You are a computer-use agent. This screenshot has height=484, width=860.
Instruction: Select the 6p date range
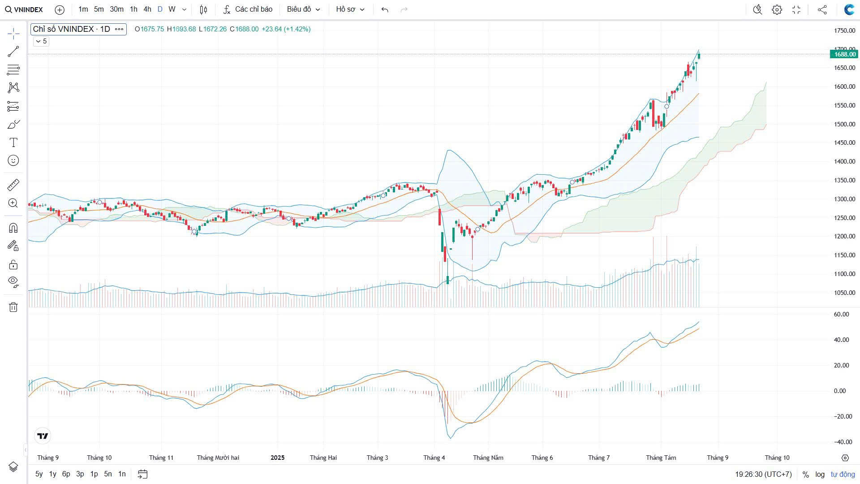pyautogui.click(x=66, y=474)
